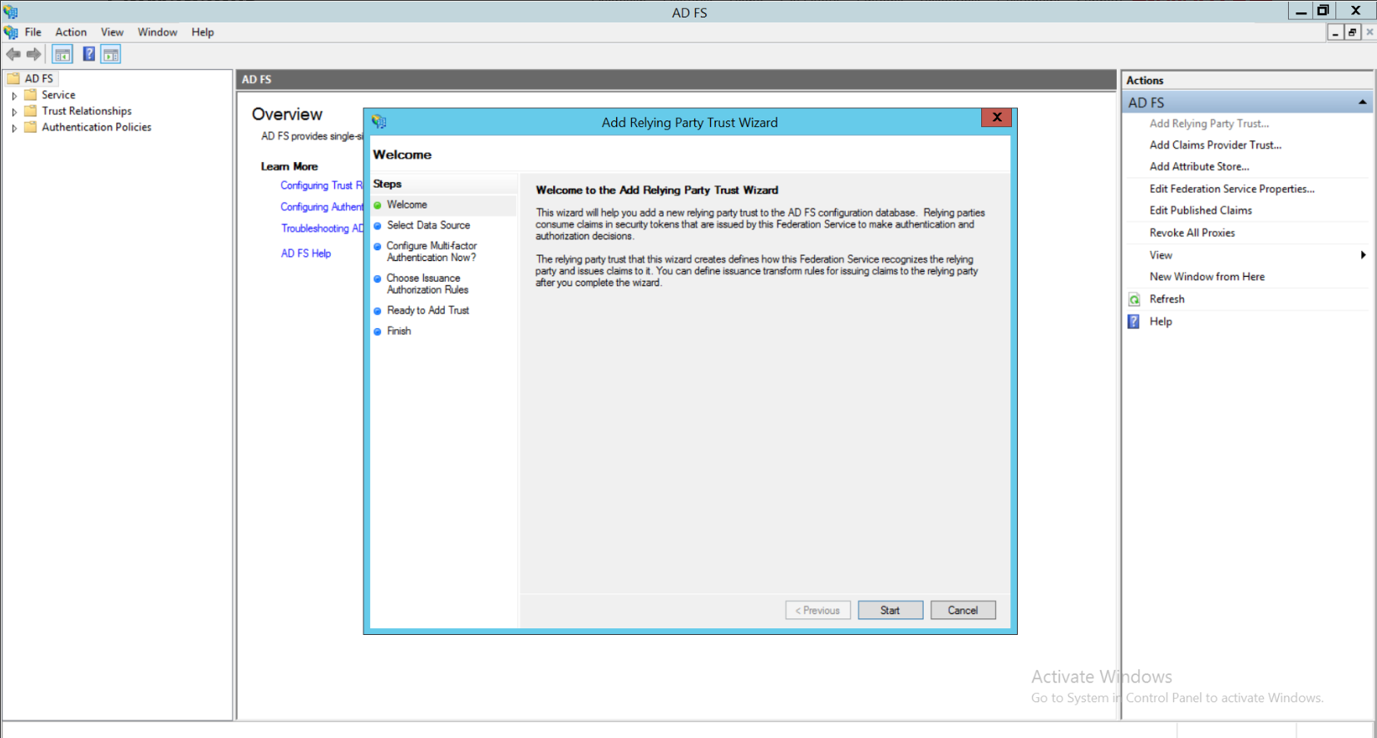Open the AD FS Help link
This screenshot has height=738, width=1377.
click(x=306, y=253)
